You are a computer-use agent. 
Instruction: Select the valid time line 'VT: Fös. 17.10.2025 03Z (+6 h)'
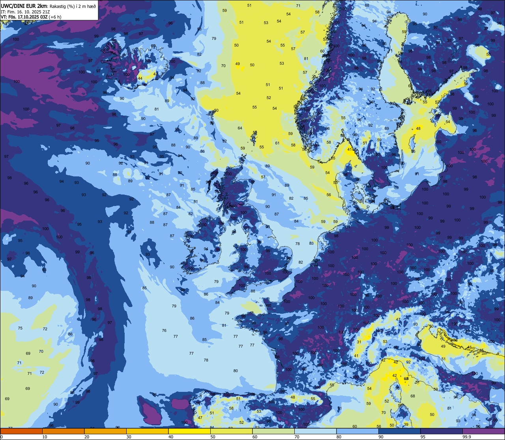coord(31,17)
